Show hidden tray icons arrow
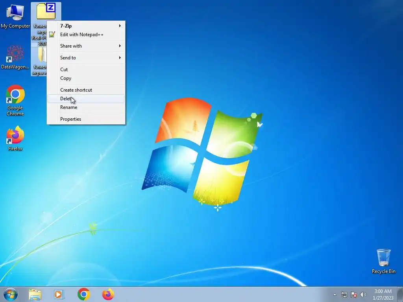The width and height of the screenshot is (403, 302). click(335, 295)
